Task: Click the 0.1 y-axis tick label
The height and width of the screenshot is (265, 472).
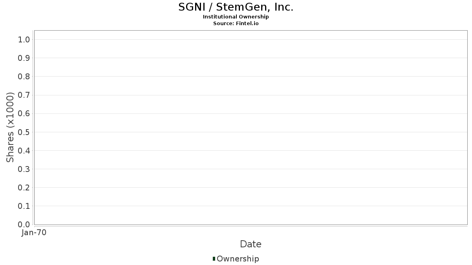Action: (24, 206)
